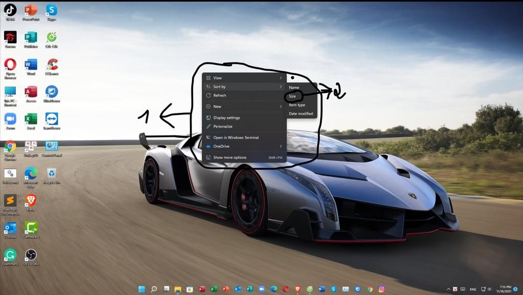Open File Explorer from taskbar
The image size is (523, 295).
[x=178, y=289]
